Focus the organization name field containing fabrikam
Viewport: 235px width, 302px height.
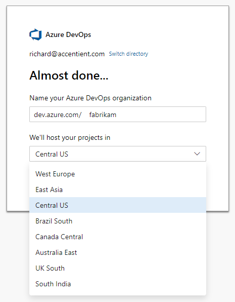118,115
